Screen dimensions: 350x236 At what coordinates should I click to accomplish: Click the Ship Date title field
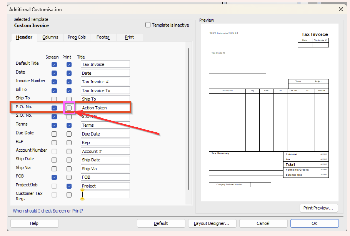[x=105, y=160]
